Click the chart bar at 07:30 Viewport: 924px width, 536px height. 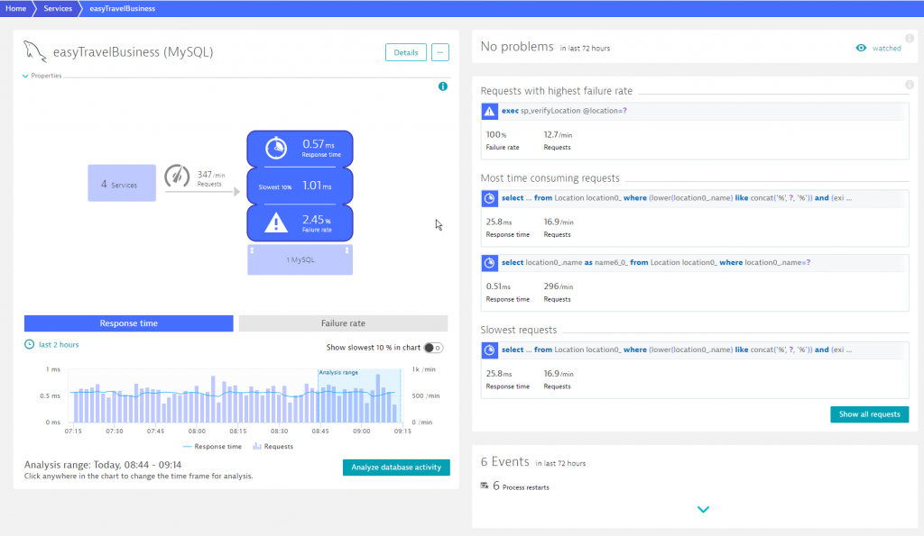(115, 408)
